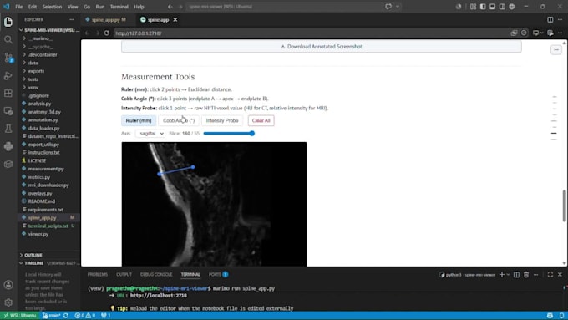This screenshot has width=568, height=320.
Task: Click errors and warnings count in status bar
Action: pyautogui.click(x=84, y=316)
